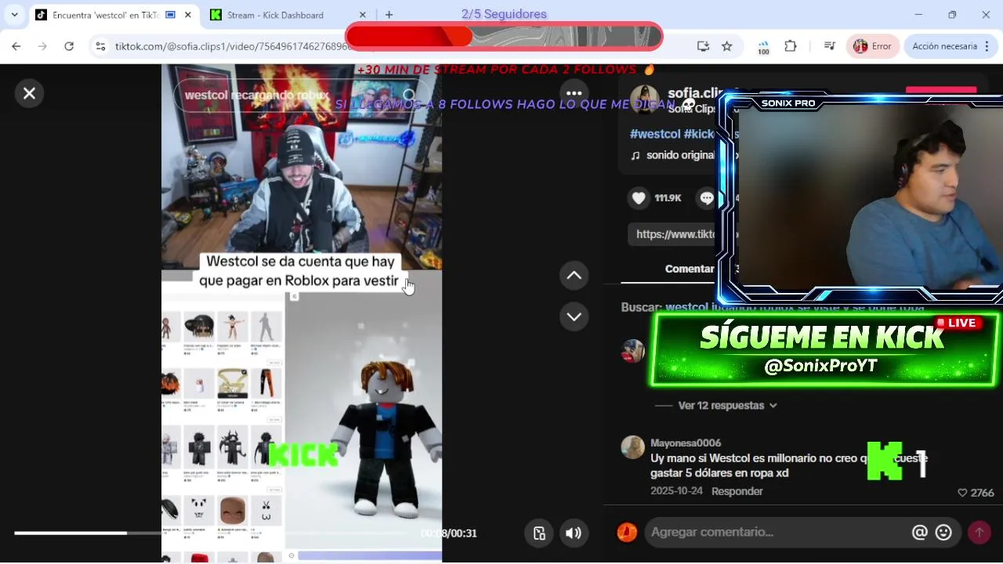Go to the previous video arrow
Screen dimensions: 1003x564
click(574, 275)
